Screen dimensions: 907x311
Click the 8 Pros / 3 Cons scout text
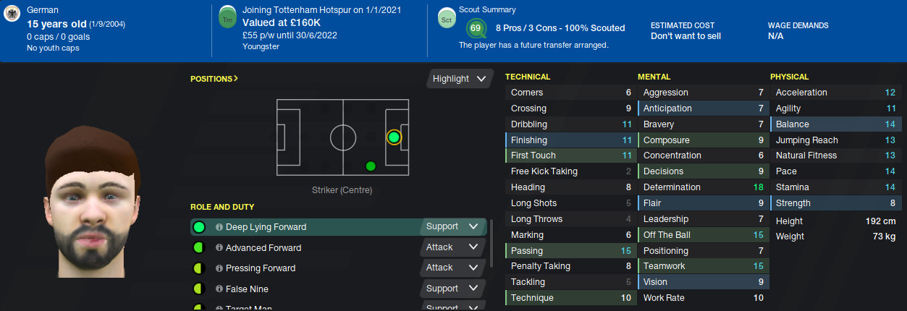[560, 28]
